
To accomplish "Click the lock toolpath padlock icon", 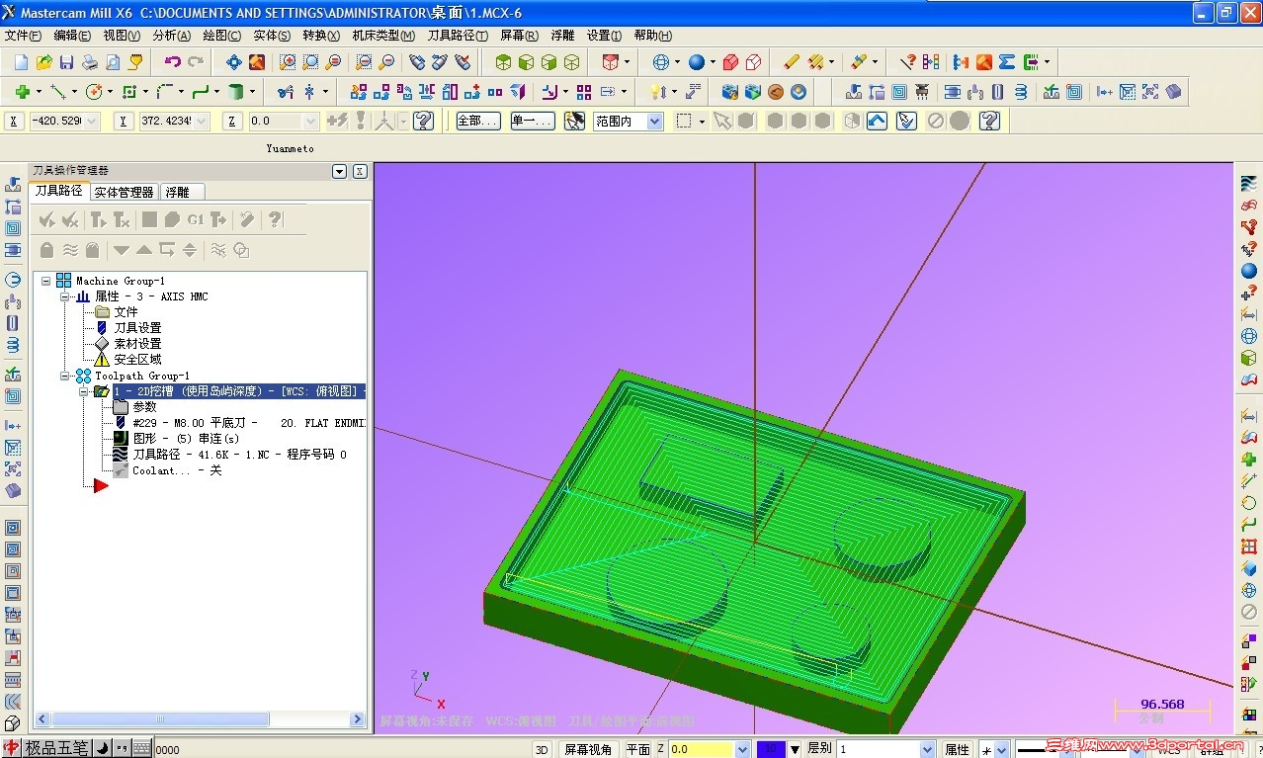I will pos(46,249).
